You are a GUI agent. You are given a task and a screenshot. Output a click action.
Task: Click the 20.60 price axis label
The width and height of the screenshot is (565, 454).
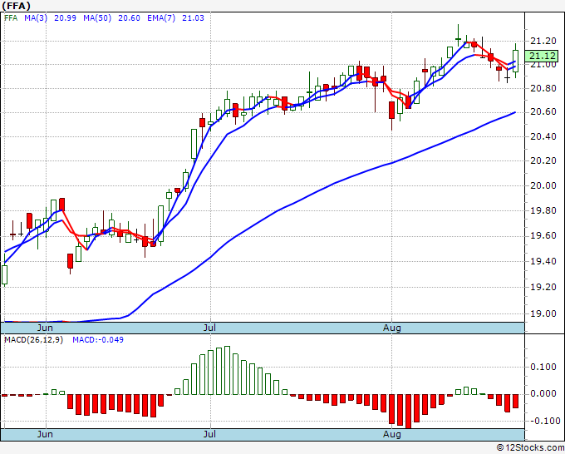click(x=543, y=112)
